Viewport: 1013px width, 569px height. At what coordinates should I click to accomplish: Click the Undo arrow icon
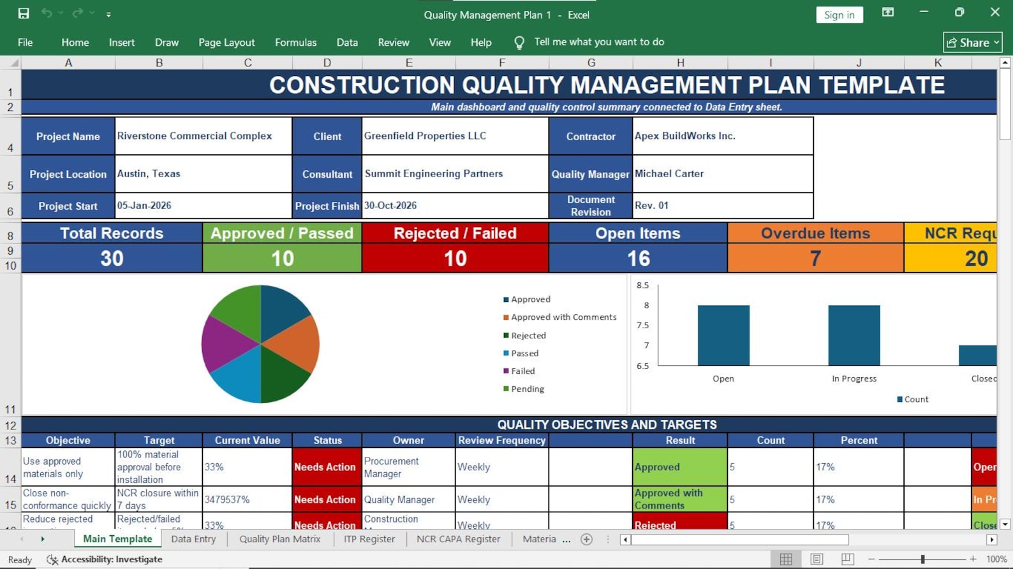tap(47, 13)
